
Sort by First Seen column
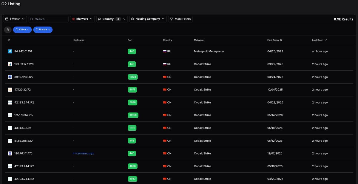point(275,40)
